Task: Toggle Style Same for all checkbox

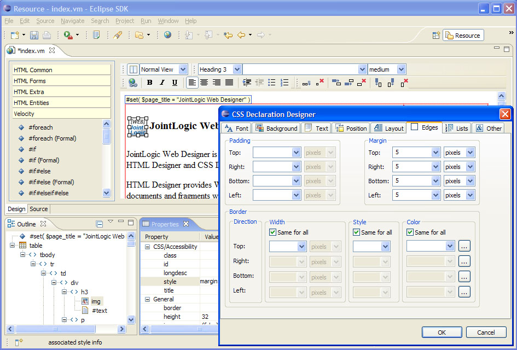Action: pos(356,232)
